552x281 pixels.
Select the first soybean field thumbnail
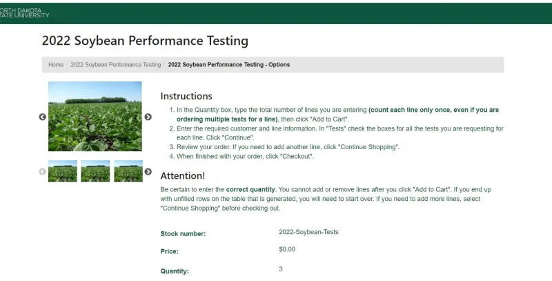point(62,171)
